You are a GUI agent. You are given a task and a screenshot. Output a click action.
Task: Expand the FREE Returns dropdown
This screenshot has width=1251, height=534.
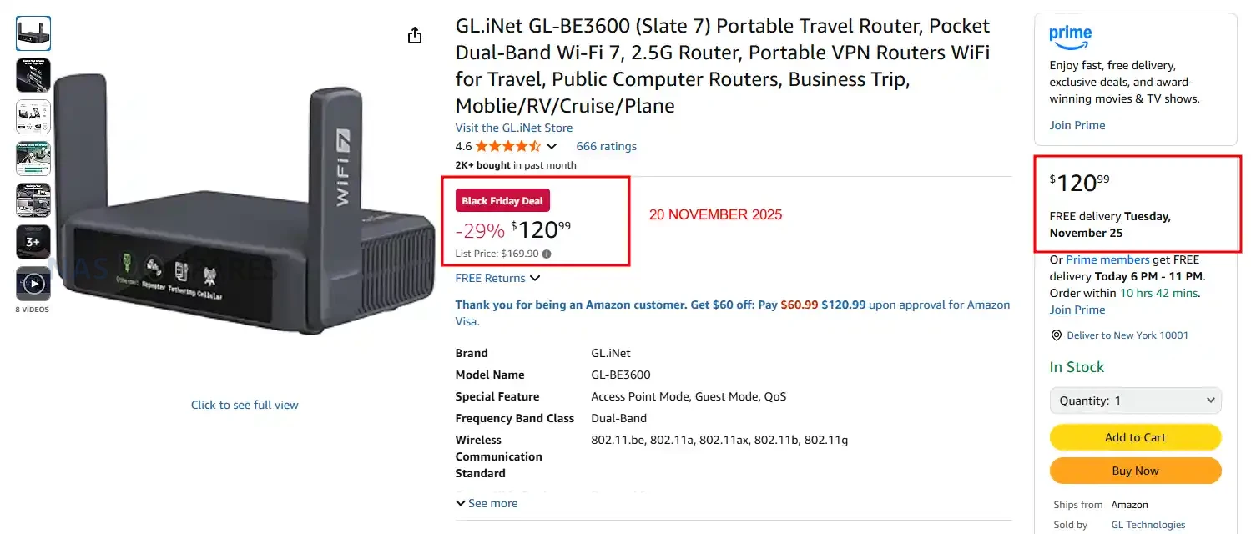(x=535, y=278)
